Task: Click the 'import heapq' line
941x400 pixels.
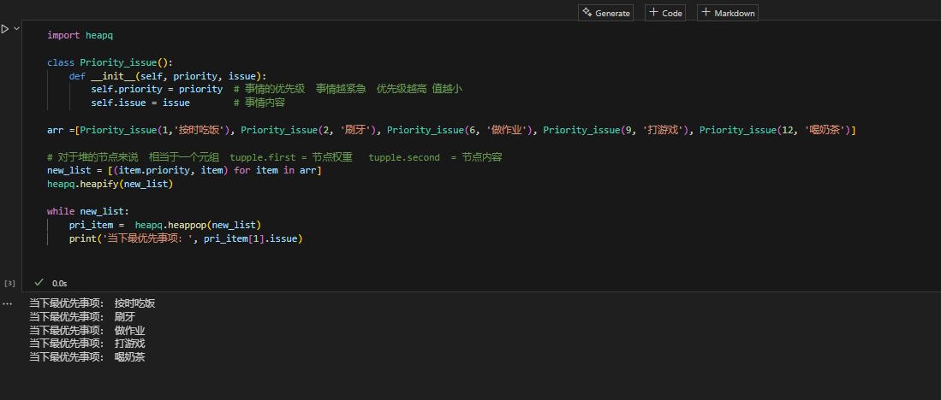Action: pyautogui.click(x=80, y=35)
